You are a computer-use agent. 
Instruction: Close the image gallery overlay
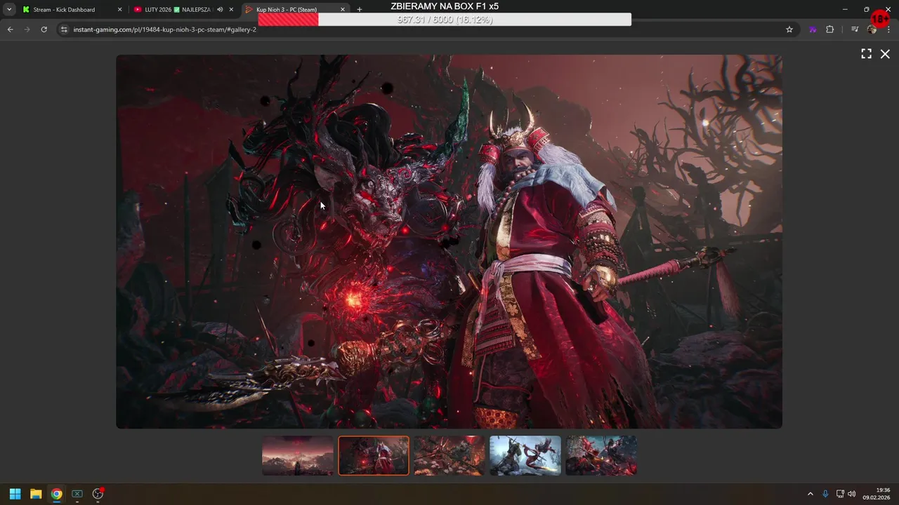(885, 54)
